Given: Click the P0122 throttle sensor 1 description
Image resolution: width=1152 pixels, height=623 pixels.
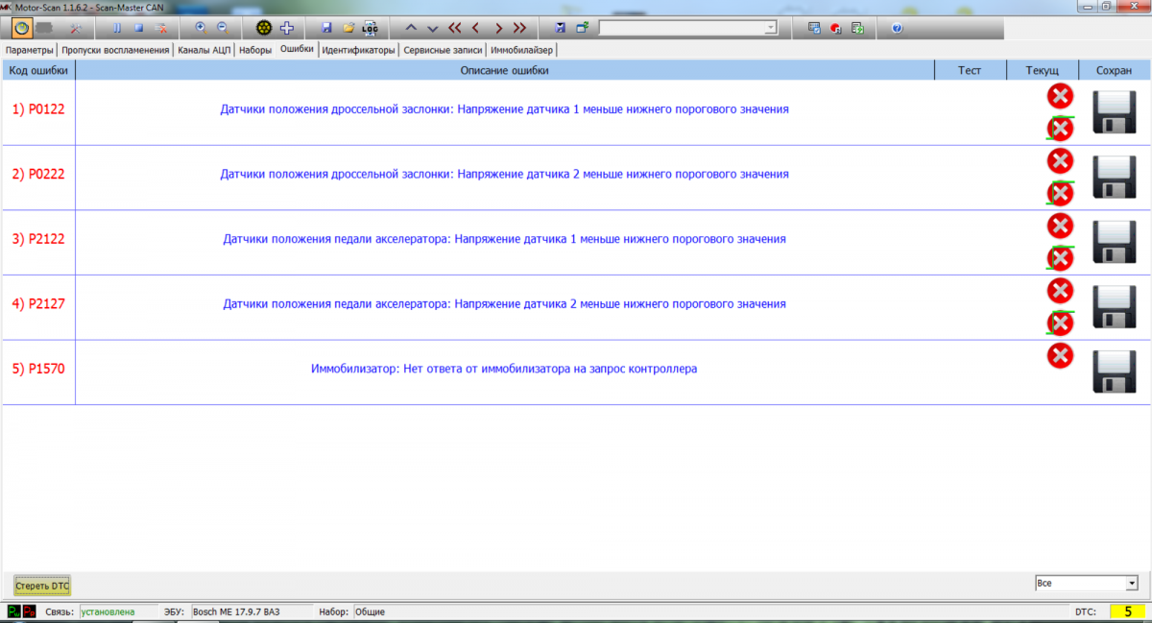Looking at the screenshot, I should (x=504, y=109).
